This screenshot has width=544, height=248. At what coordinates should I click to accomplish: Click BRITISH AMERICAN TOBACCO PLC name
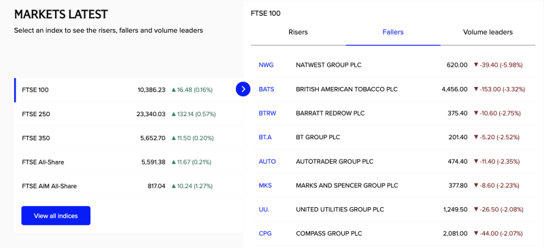coord(347,89)
